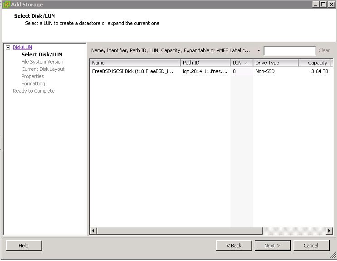Image resolution: width=337 pixels, height=261 pixels.
Task: Click the 3.64 TB capacity cell
Action: tap(320, 71)
